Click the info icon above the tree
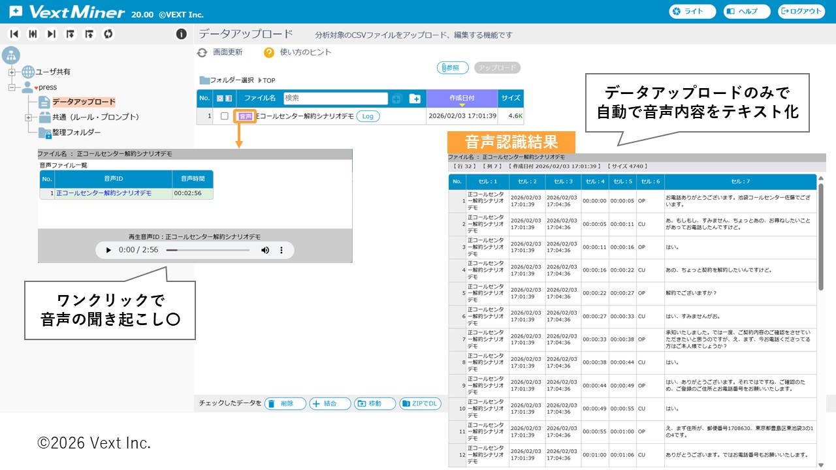Screen dimensions: 836x470 click(182, 34)
